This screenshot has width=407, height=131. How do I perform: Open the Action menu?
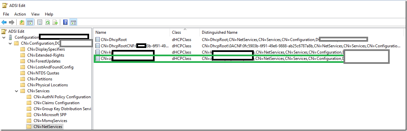pyautogui.click(x=20, y=14)
